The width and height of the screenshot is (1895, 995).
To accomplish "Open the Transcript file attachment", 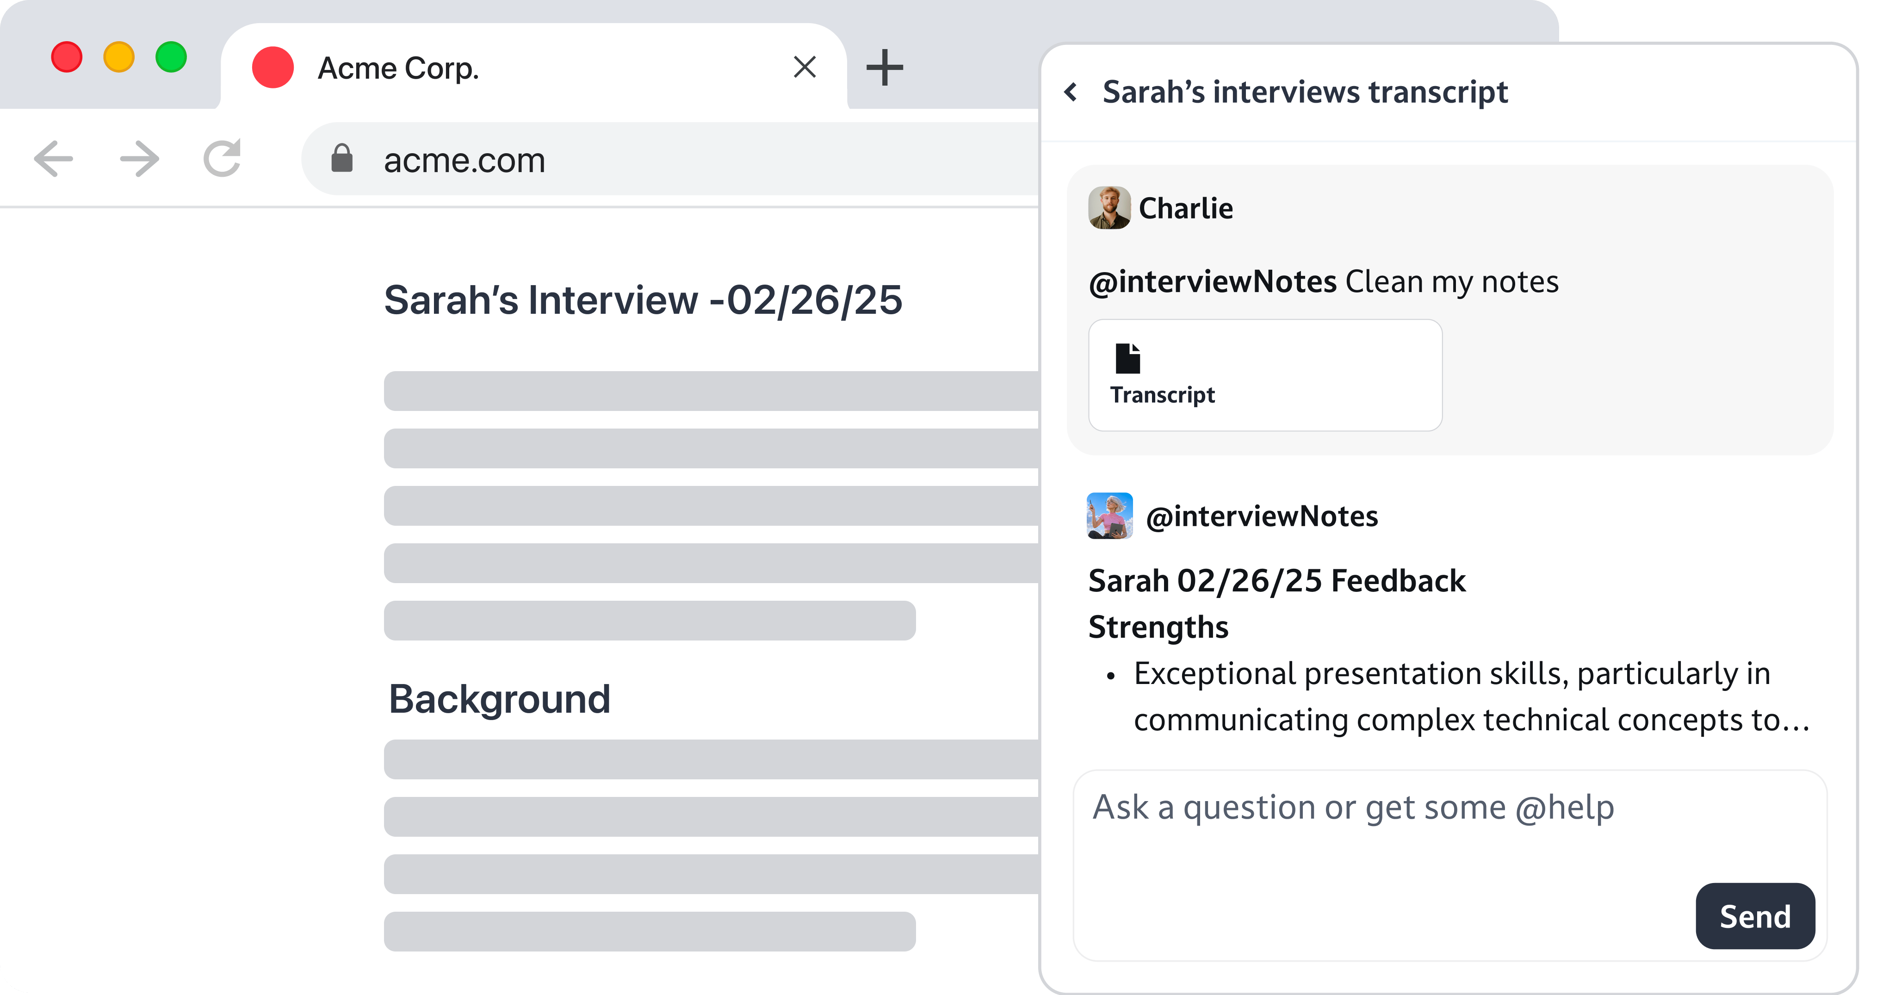I will [x=1264, y=374].
